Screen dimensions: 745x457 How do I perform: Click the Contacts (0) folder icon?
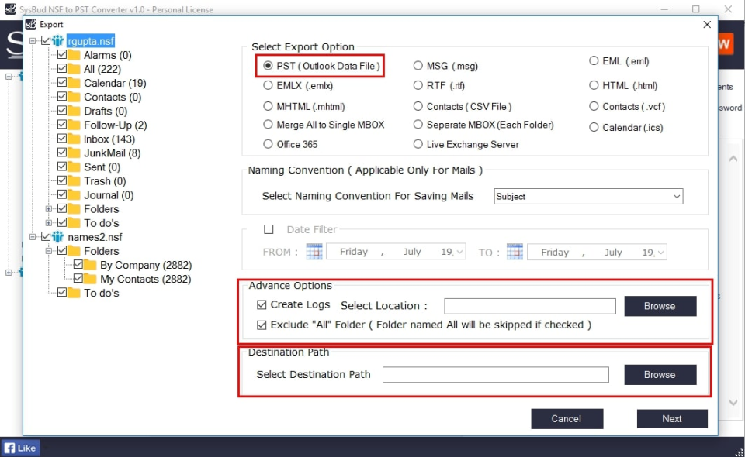pos(74,97)
